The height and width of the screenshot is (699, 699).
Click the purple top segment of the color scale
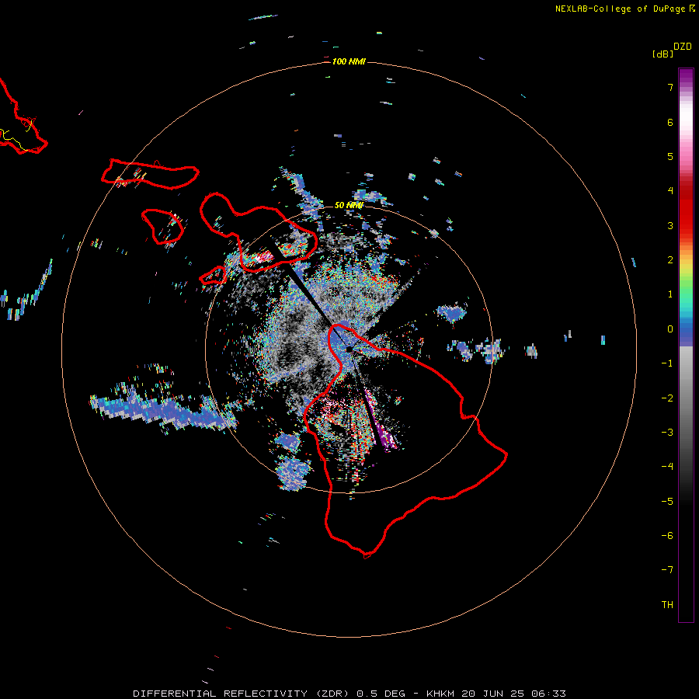pyautogui.click(x=686, y=77)
